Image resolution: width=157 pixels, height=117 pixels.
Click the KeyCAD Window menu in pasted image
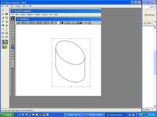[37, 15]
